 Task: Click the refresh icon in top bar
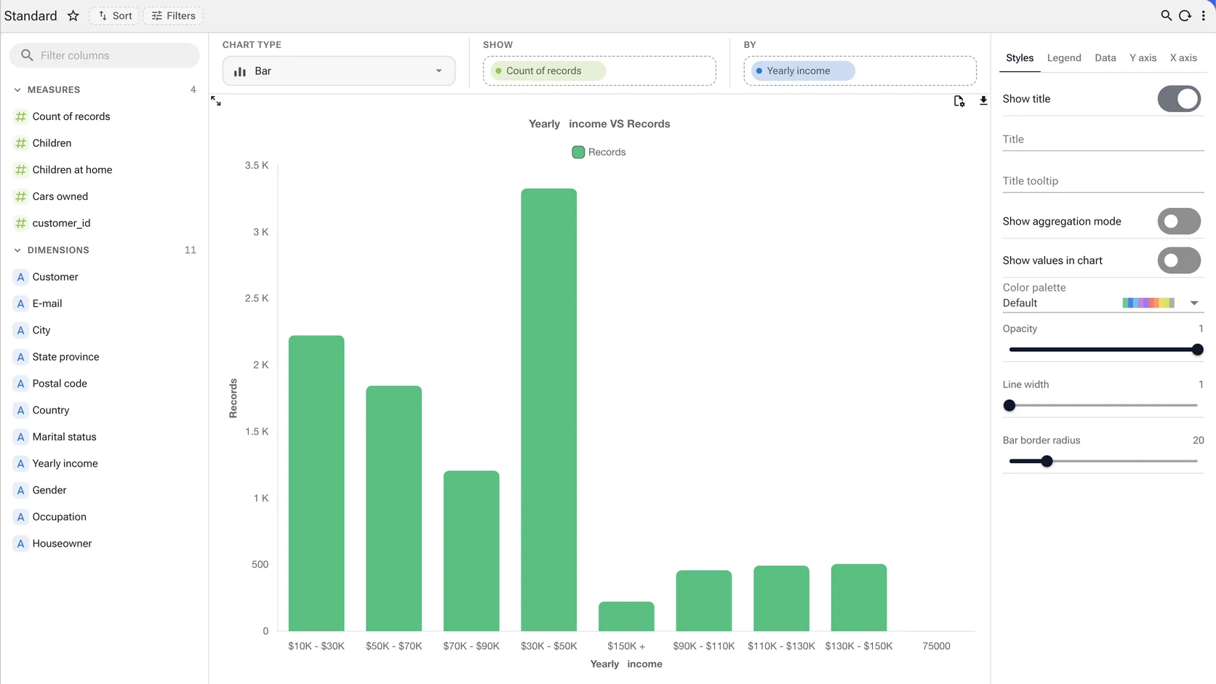pyautogui.click(x=1185, y=15)
